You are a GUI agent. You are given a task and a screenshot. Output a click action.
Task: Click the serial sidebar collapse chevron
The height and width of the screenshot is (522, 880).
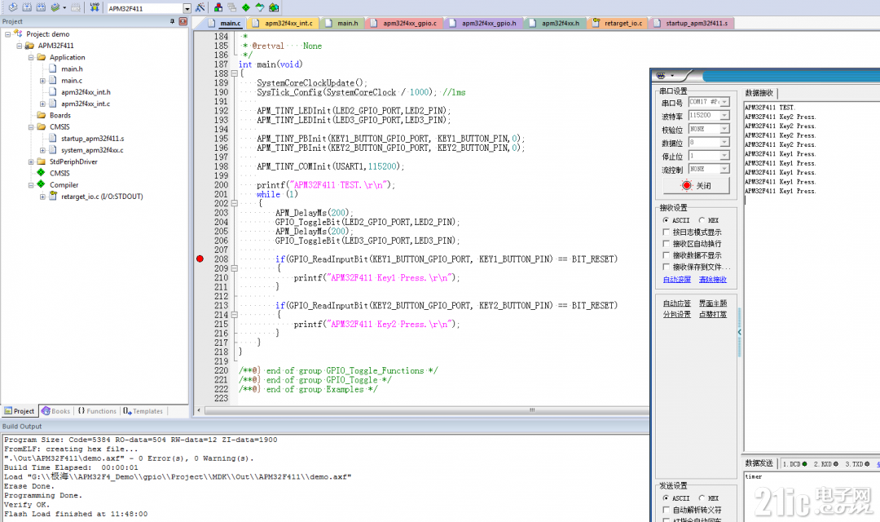click(739, 332)
